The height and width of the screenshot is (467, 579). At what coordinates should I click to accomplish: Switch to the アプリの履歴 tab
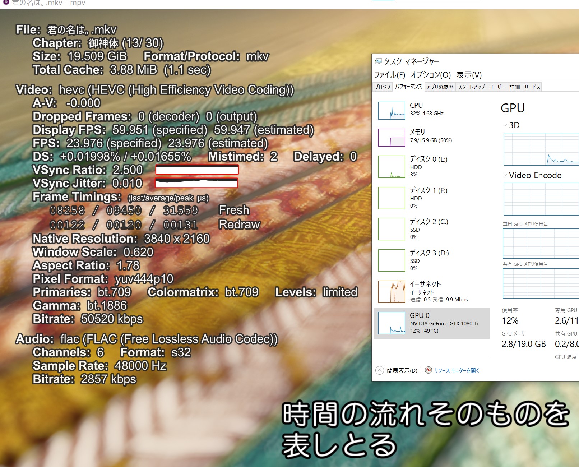(x=440, y=87)
